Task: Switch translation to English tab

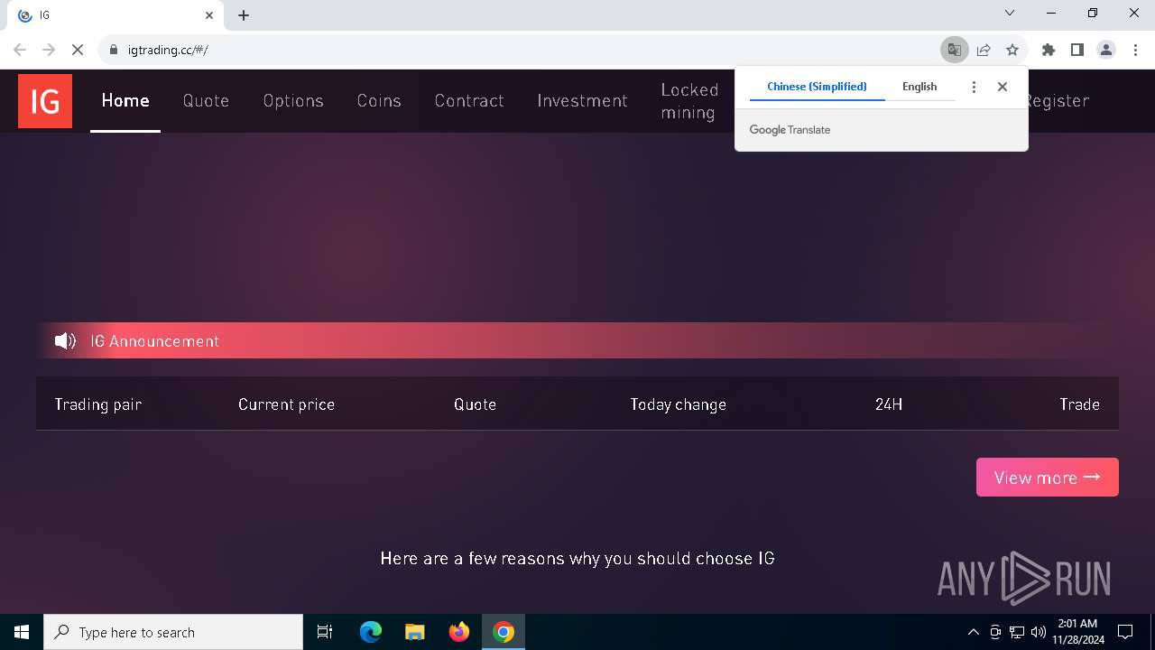Action: 919,87
